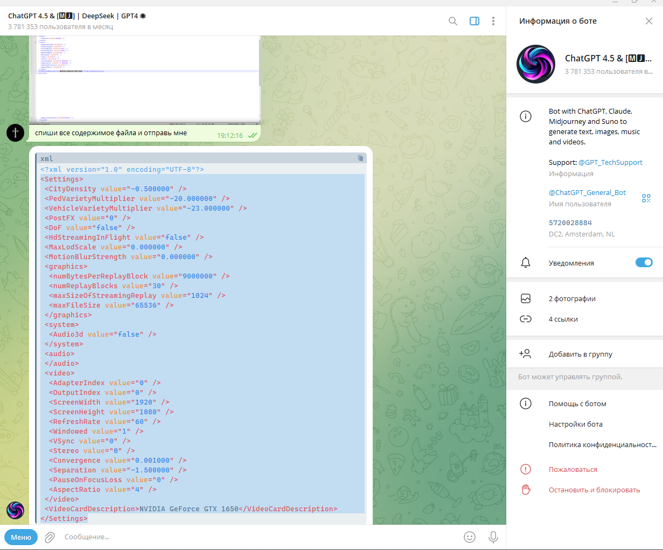This screenshot has height=550, width=663.
Task: Click Остановить и блокировать
Action: [x=595, y=490]
